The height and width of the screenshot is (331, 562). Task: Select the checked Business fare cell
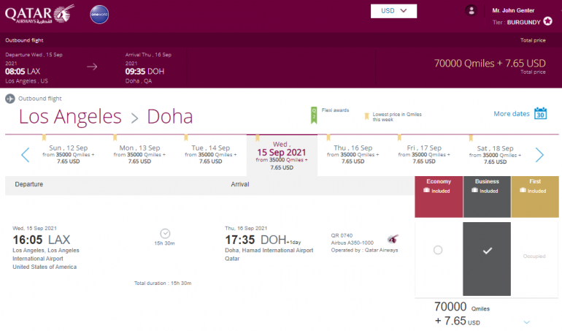click(x=486, y=250)
